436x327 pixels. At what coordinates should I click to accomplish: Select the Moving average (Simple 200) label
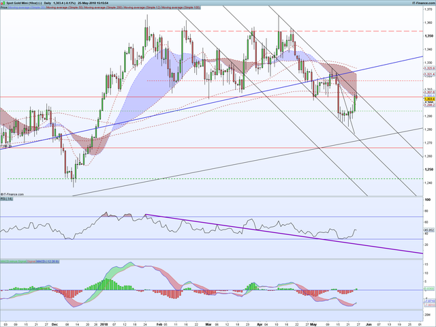click(x=104, y=7)
